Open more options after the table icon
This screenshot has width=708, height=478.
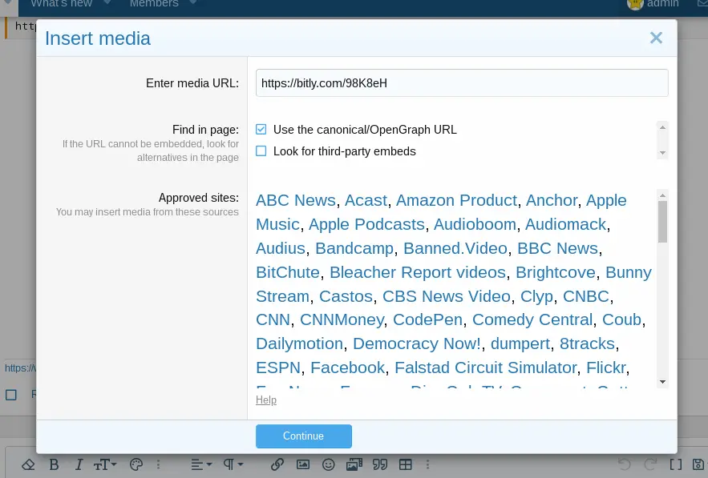tap(427, 464)
